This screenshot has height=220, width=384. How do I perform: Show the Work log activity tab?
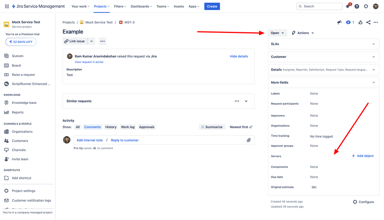pyautogui.click(x=128, y=127)
